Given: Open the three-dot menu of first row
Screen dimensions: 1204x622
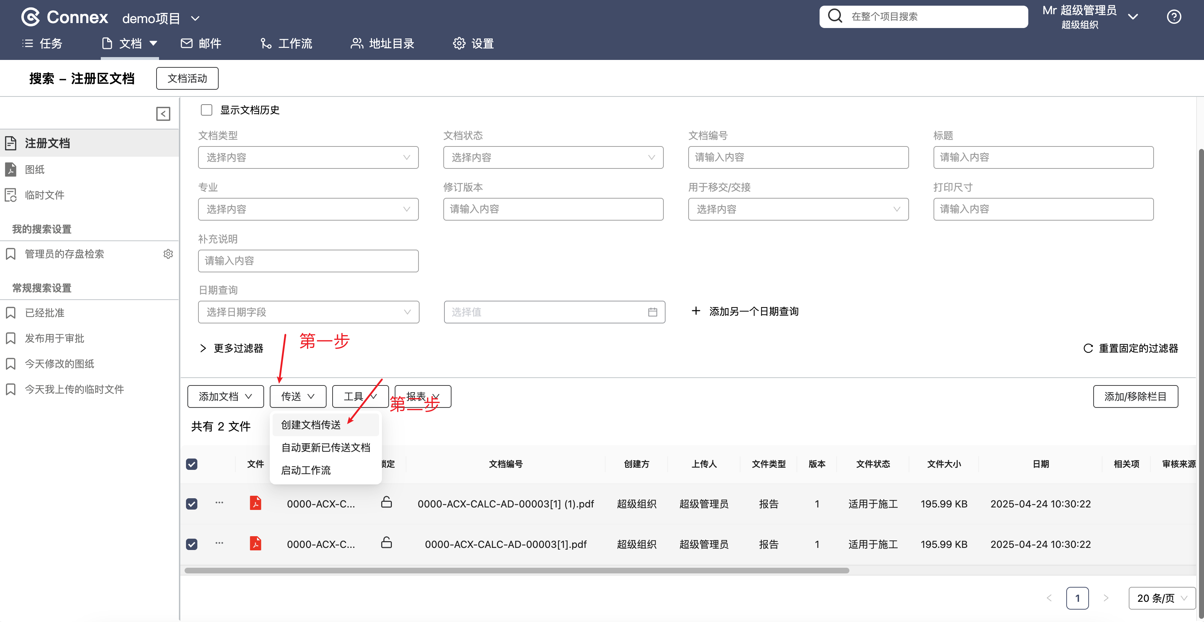Looking at the screenshot, I should 219,503.
